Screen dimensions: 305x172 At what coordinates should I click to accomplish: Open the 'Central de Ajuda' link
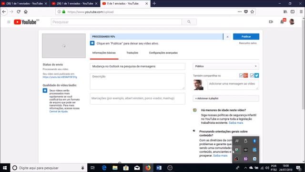pyautogui.click(x=59, y=111)
